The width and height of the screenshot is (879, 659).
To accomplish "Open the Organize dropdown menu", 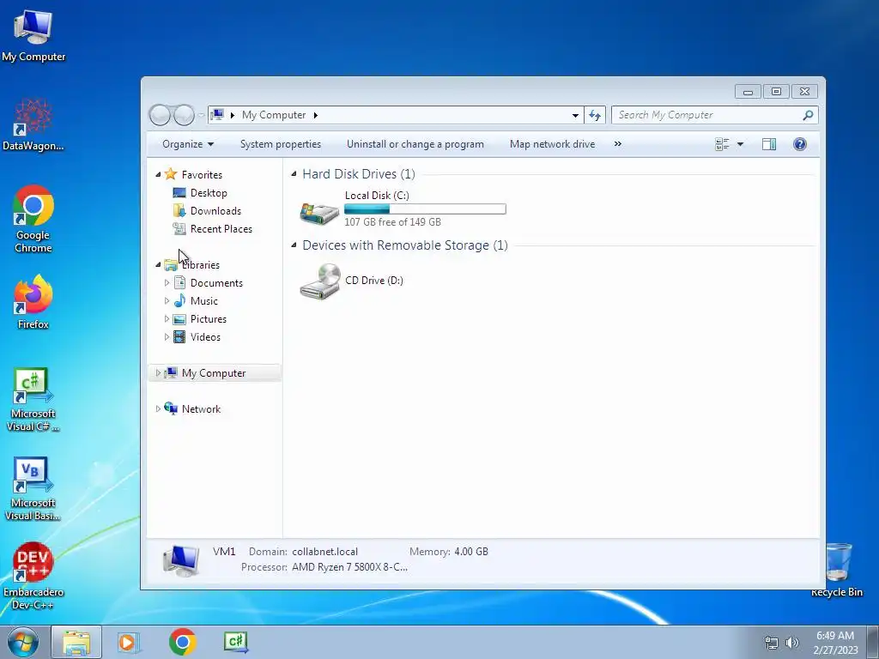I will tap(188, 144).
